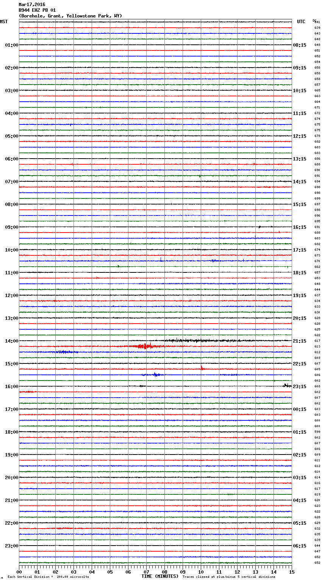The image size is (322, 582).
Task: Click the 17:15 UTC time label
Action: click(300, 250)
